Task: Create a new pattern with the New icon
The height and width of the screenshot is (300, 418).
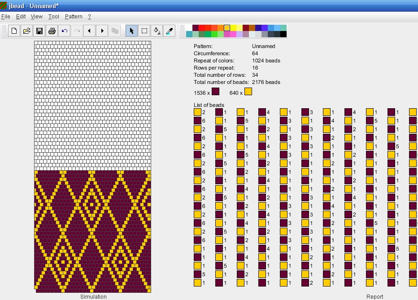Action: click(x=14, y=31)
